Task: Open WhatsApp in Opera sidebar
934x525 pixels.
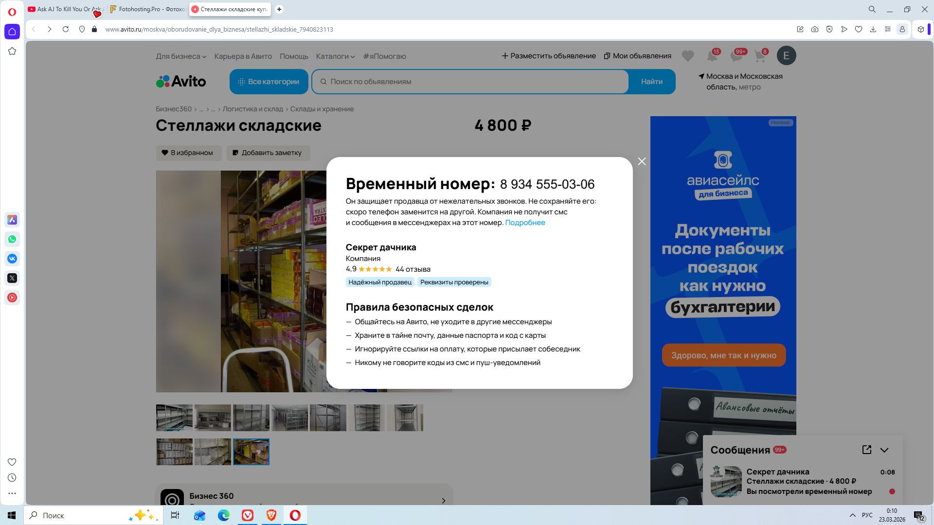Action: tap(12, 239)
